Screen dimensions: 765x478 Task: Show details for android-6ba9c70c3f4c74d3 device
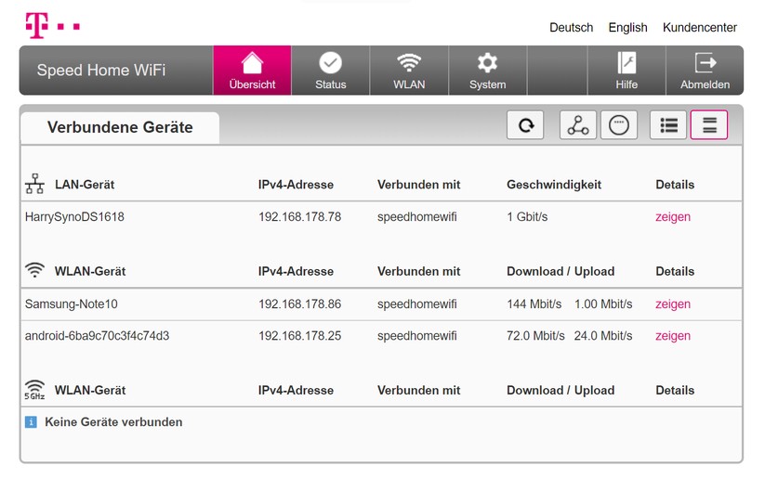(x=672, y=336)
